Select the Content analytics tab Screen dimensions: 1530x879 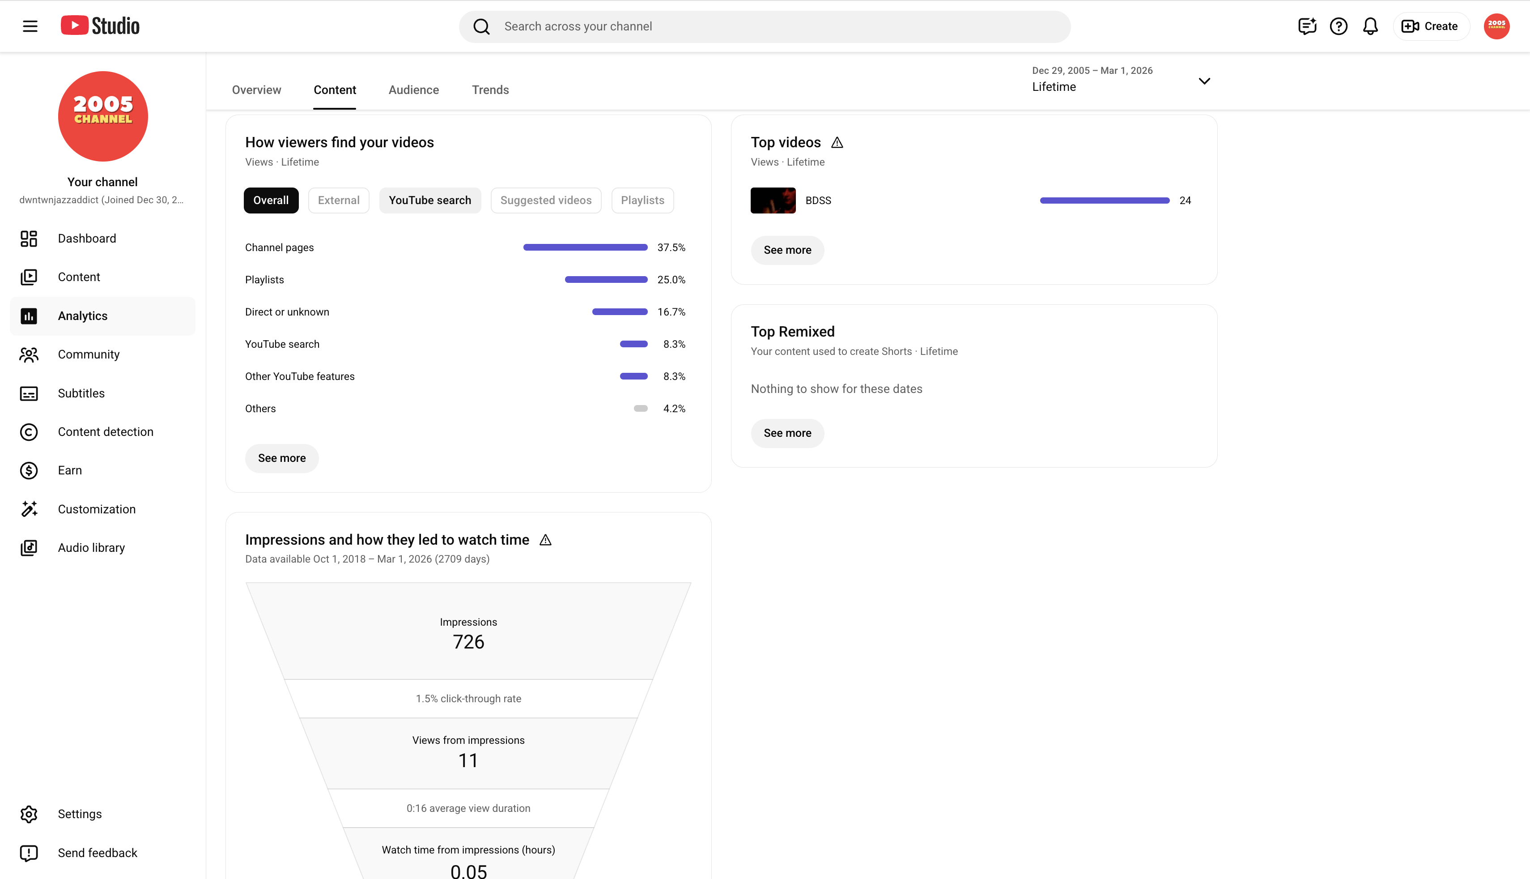[x=334, y=90]
